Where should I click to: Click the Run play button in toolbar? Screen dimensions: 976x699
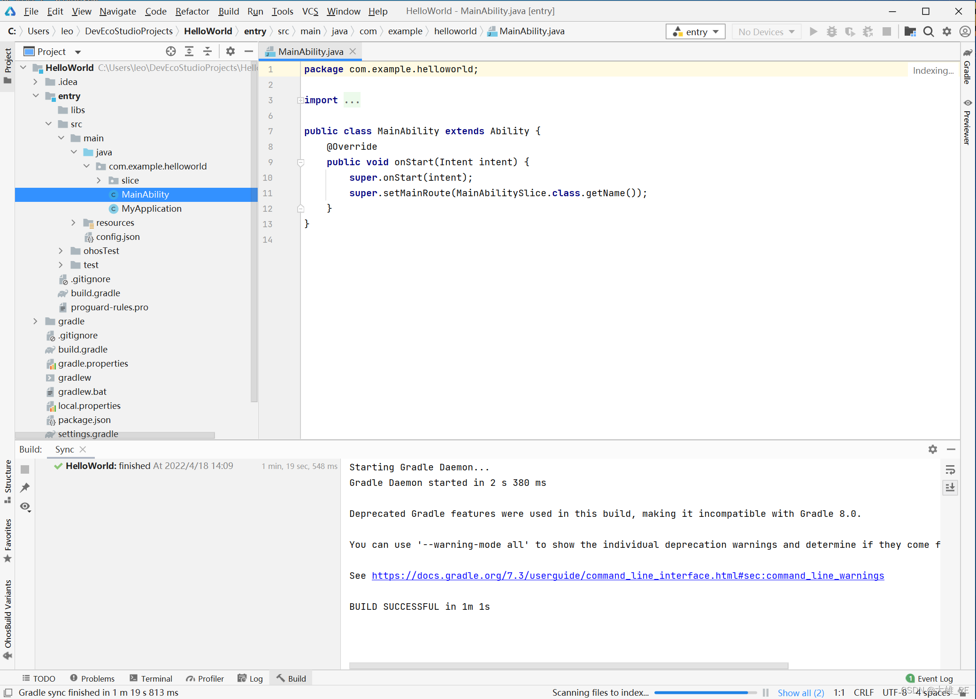tap(814, 31)
